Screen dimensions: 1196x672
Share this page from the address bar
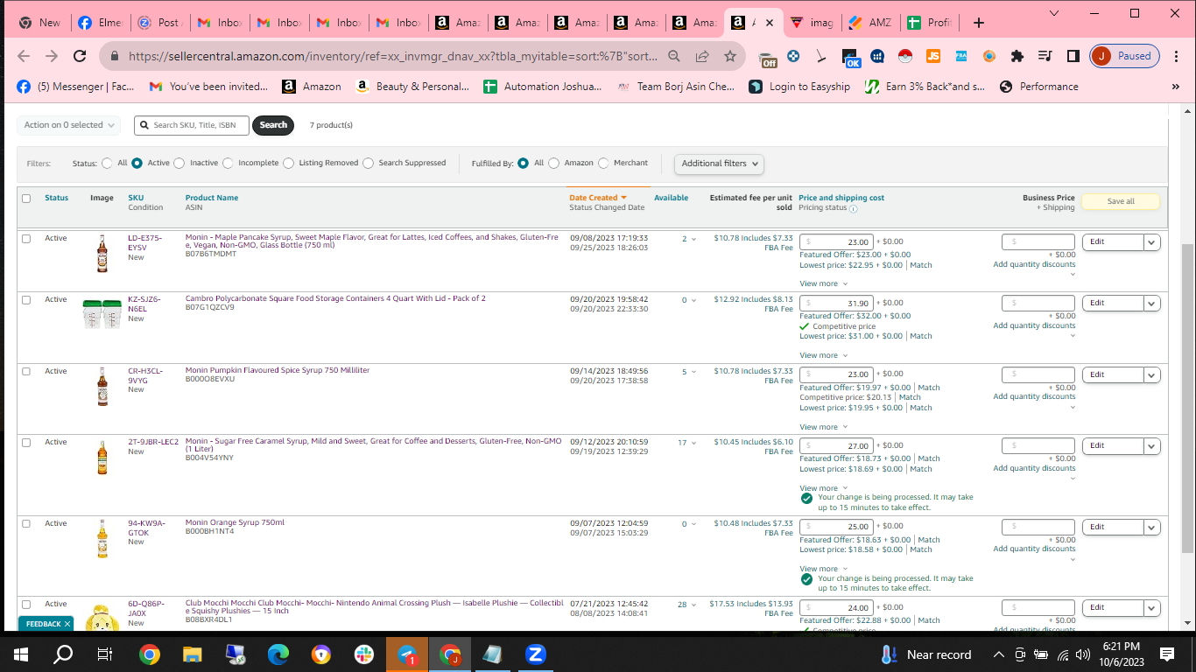click(x=701, y=56)
